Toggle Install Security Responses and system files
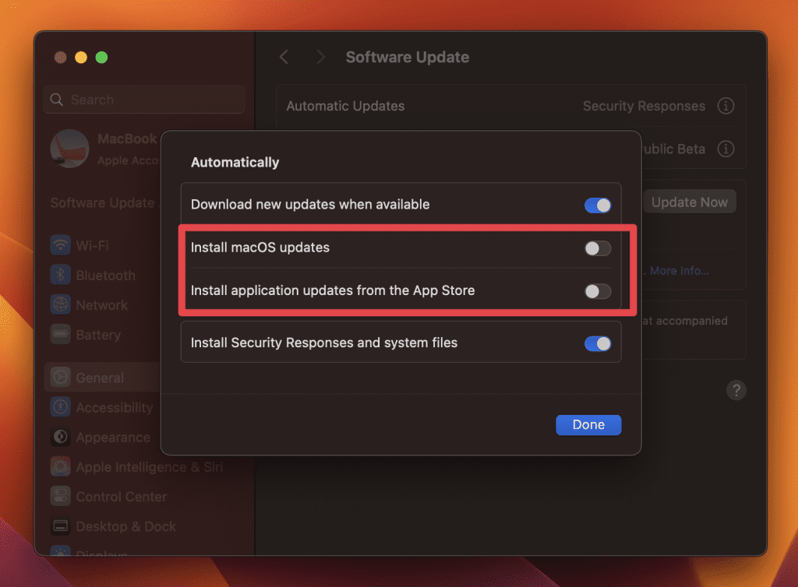This screenshot has height=587, width=798. pyautogui.click(x=598, y=343)
